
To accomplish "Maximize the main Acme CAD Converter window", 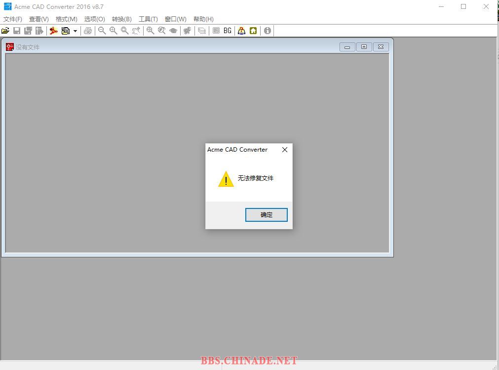I will 463,6.
